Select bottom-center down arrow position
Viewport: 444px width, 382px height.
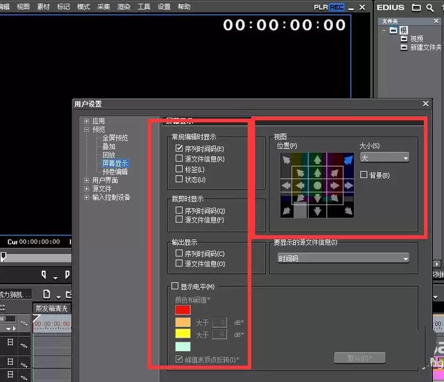click(x=317, y=211)
